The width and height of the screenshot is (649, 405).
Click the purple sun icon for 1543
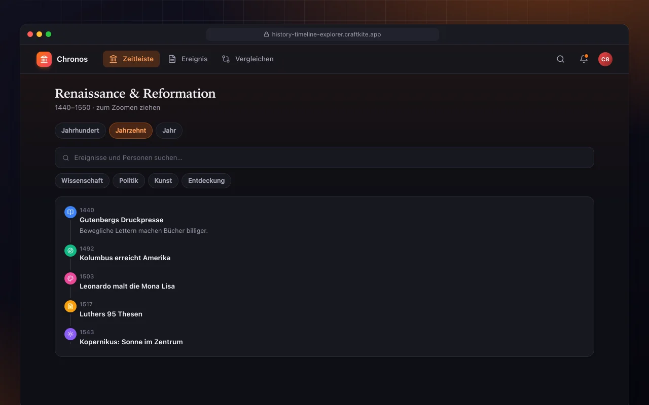(x=70, y=334)
